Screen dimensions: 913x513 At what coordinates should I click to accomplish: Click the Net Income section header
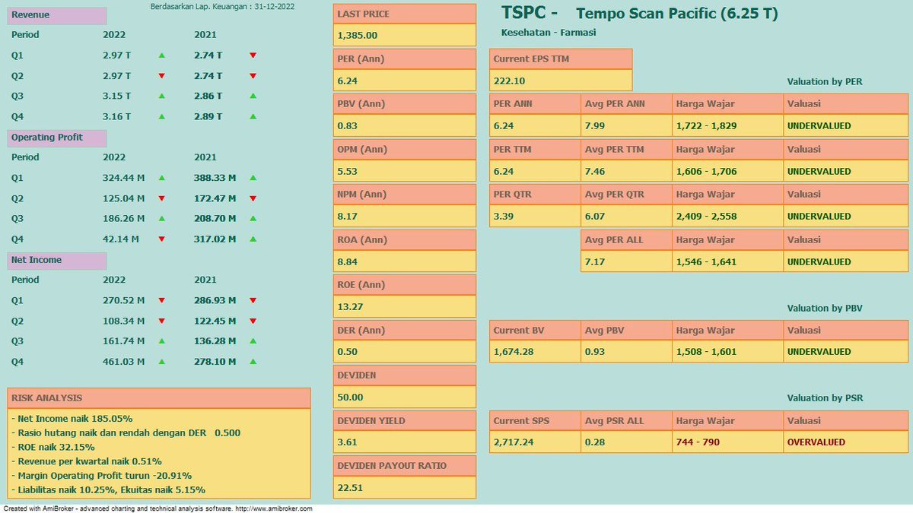(x=57, y=260)
